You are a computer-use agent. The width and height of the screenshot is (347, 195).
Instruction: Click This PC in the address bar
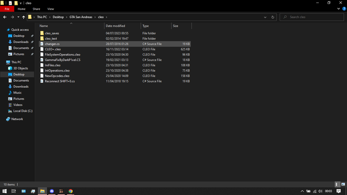42,17
